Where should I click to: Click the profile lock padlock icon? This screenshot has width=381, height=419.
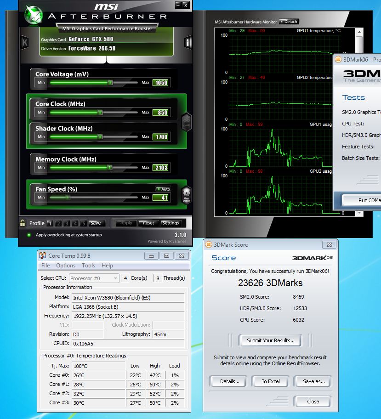(23, 222)
